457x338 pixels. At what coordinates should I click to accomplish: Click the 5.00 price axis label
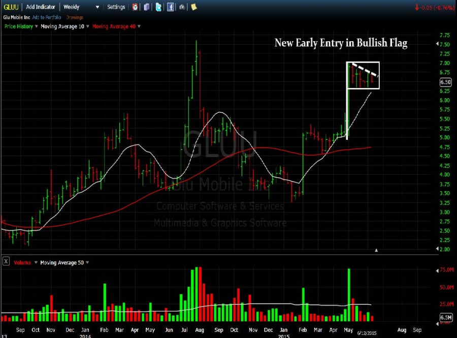coord(445,137)
